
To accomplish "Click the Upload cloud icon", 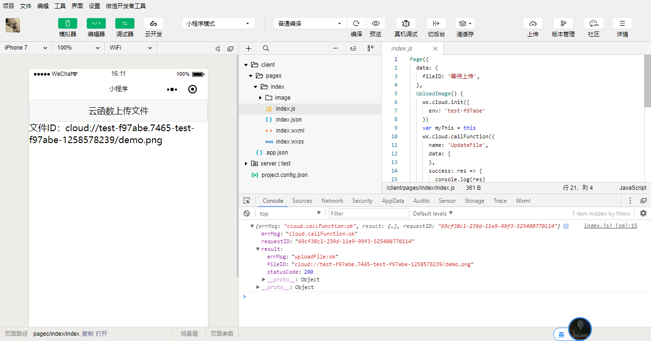I will click(532, 23).
